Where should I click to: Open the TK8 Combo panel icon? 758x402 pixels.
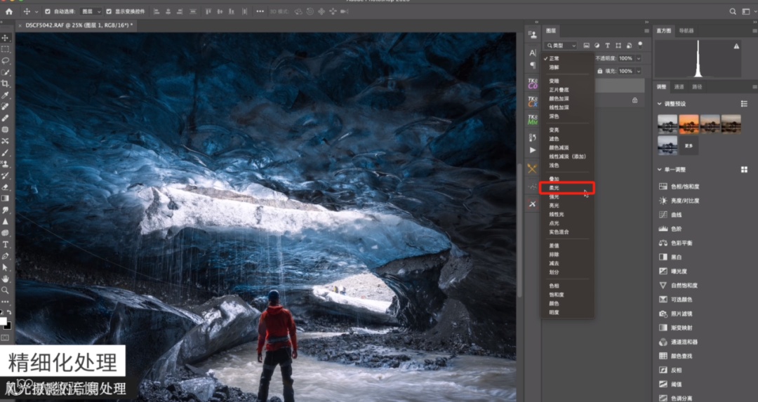coord(532,83)
